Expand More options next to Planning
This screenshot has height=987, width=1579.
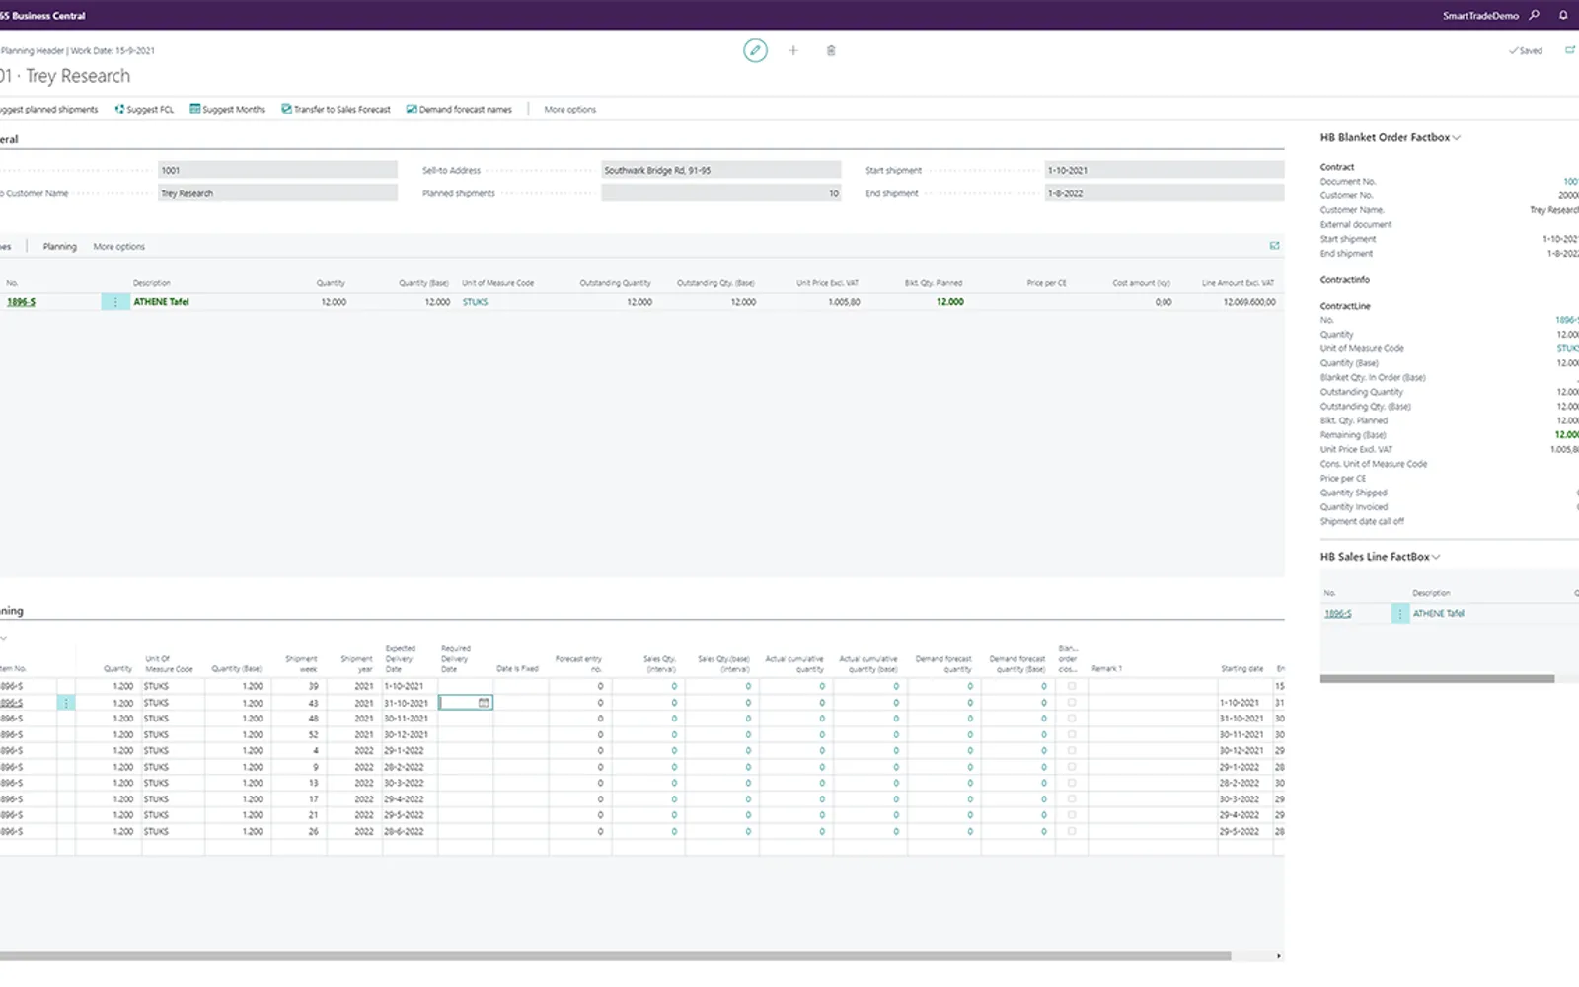pyautogui.click(x=118, y=247)
